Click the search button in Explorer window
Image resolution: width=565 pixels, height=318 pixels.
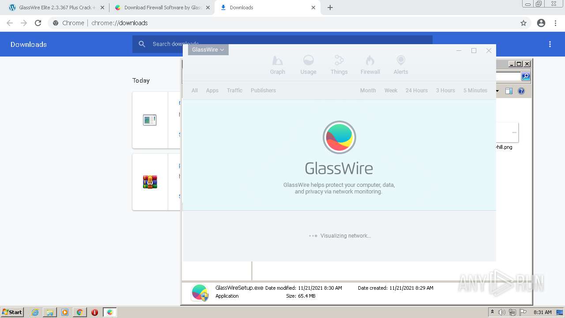click(526, 76)
